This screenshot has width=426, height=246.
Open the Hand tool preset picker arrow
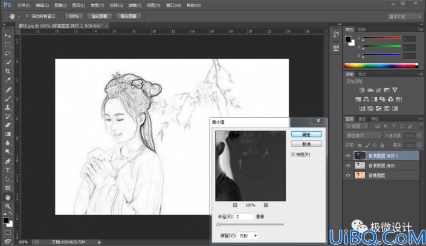19,16
